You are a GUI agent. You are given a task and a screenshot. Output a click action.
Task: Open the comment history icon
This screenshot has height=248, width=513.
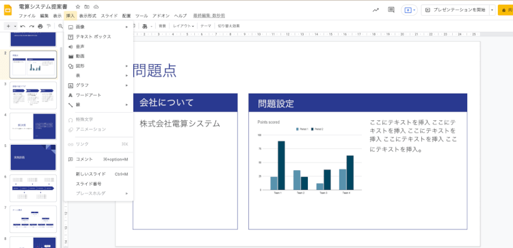(x=391, y=10)
